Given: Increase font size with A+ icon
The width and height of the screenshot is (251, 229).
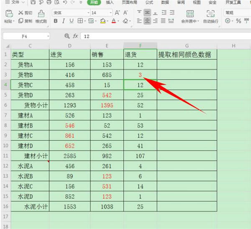Looking at the screenshot, I should click(x=117, y=13).
